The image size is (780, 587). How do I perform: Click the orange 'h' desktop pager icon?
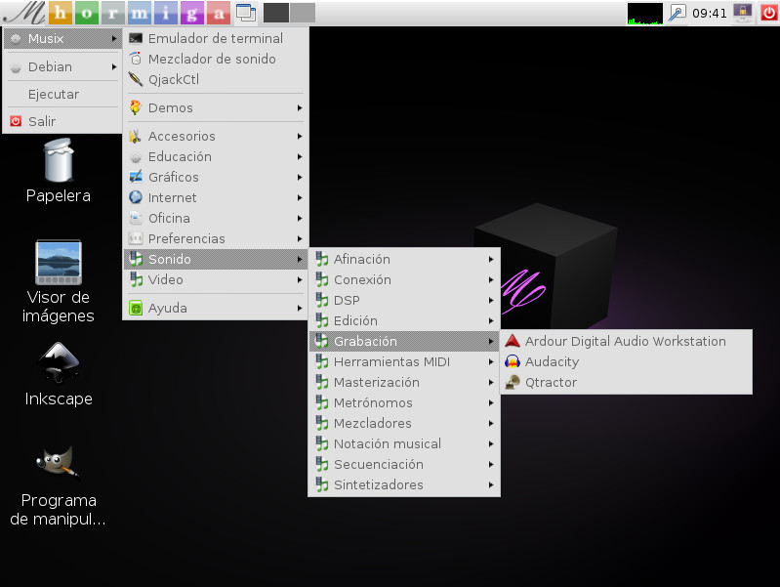point(61,13)
